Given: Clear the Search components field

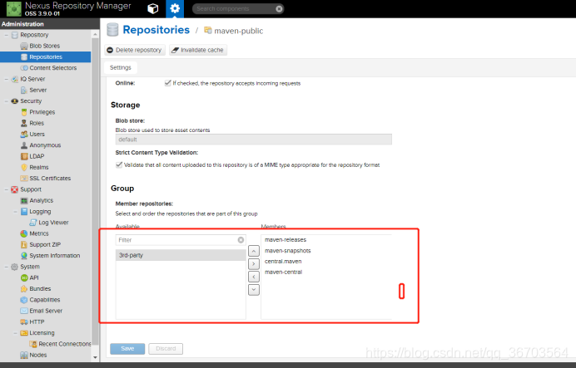Looking at the screenshot, I should click(x=279, y=9).
